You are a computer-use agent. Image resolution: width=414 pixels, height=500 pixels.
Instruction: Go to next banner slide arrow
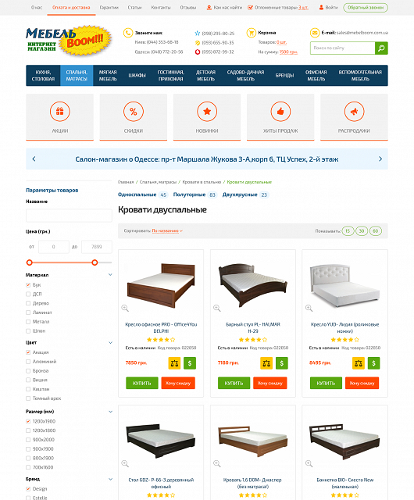[x=380, y=159]
